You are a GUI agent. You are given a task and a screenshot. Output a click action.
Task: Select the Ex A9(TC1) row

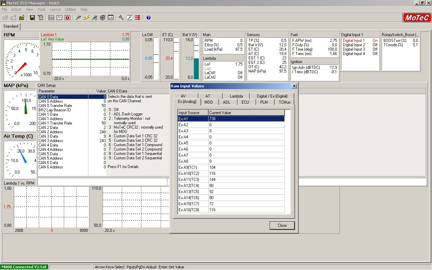pyautogui.click(x=231, y=167)
